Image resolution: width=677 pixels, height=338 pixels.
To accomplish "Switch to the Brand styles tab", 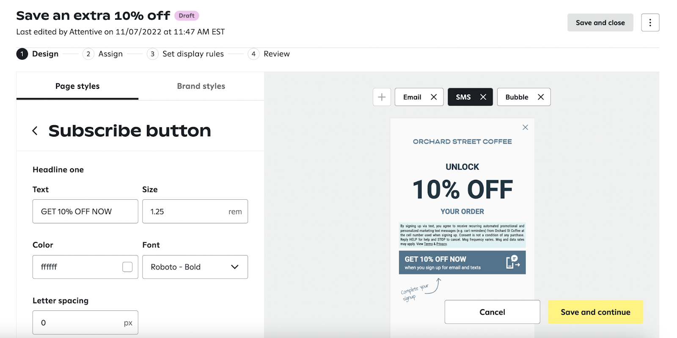I will [x=201, y=86].
